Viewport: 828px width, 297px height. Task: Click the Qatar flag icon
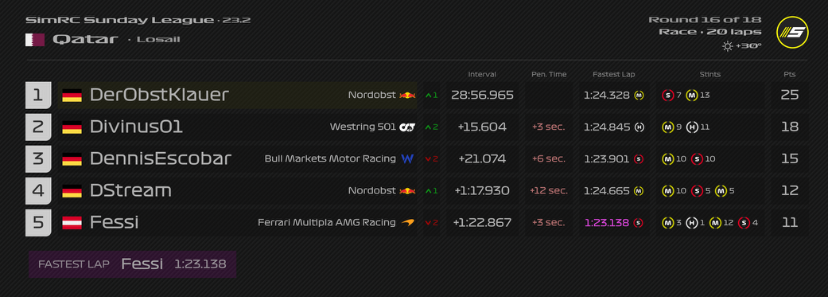coord(35,40)
